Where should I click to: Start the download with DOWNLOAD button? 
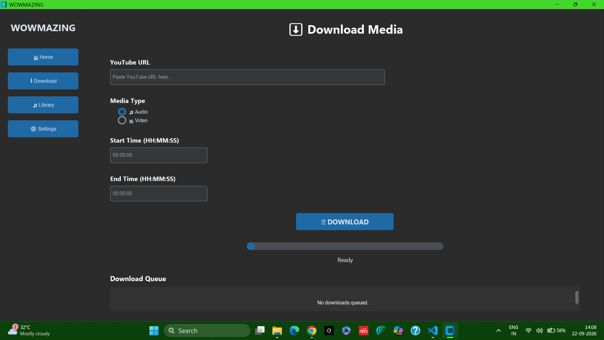(344, 222)
